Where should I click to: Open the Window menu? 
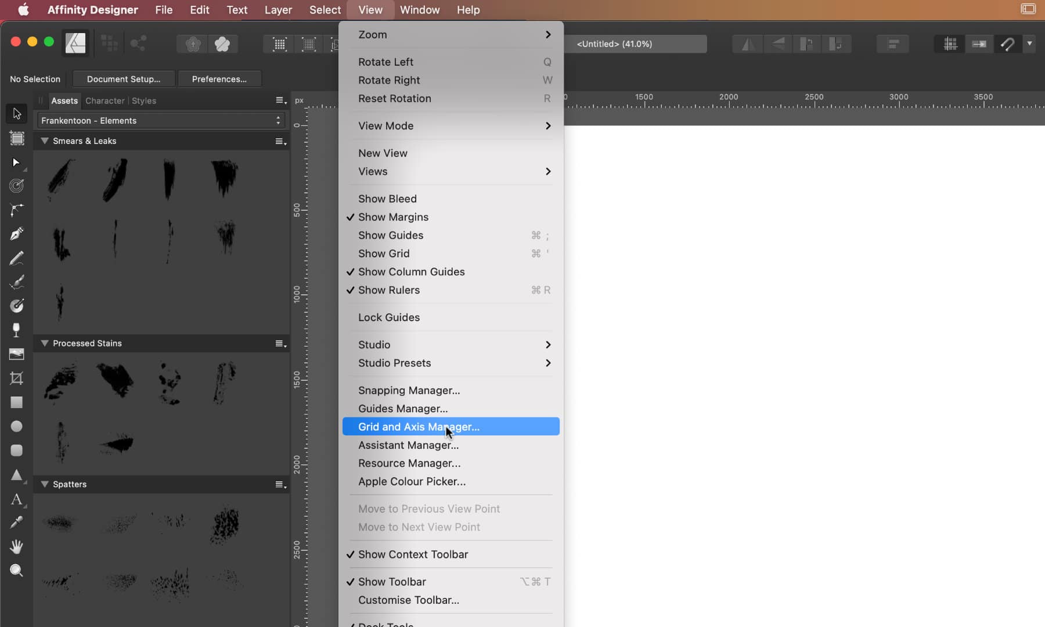pyautogui.click(x=420, y=10)
